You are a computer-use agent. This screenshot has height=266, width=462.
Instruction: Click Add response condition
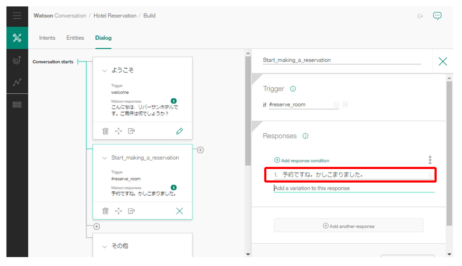(302, 160)
